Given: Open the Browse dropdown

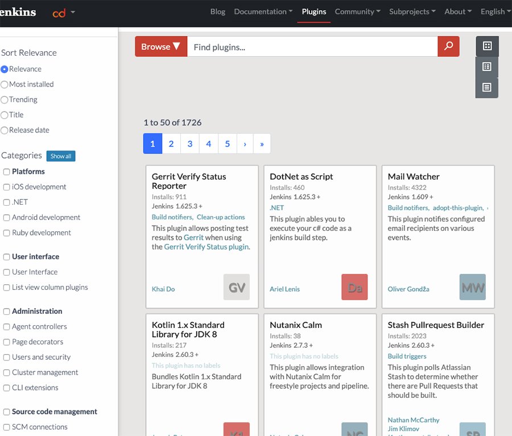Looking at the screenshot, I should 161,47.
